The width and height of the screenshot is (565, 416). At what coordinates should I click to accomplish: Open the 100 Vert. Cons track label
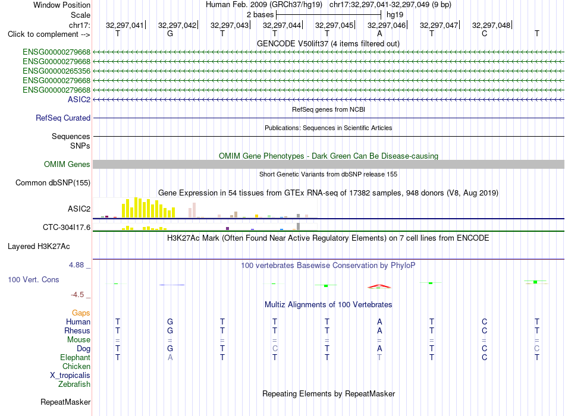tap(33, 279)
